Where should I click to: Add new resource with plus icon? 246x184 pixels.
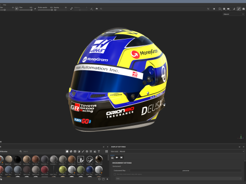coord(107,179)
